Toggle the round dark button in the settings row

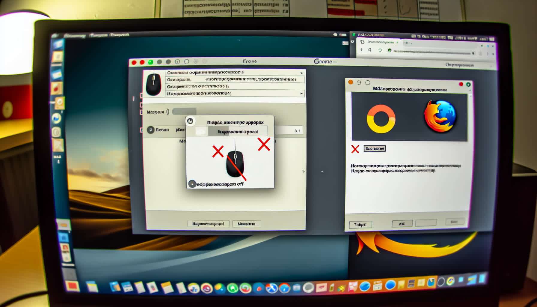click(x=150, y=130)
